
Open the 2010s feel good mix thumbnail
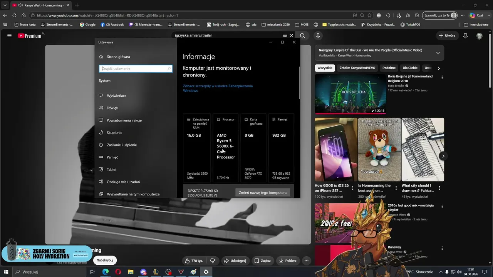coord(350,222)
